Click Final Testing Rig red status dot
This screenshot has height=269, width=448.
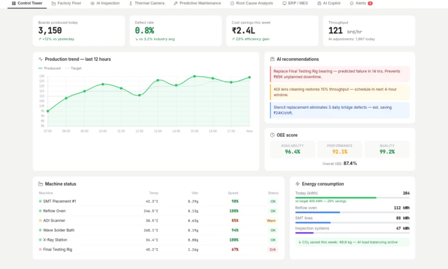point(40,249)
